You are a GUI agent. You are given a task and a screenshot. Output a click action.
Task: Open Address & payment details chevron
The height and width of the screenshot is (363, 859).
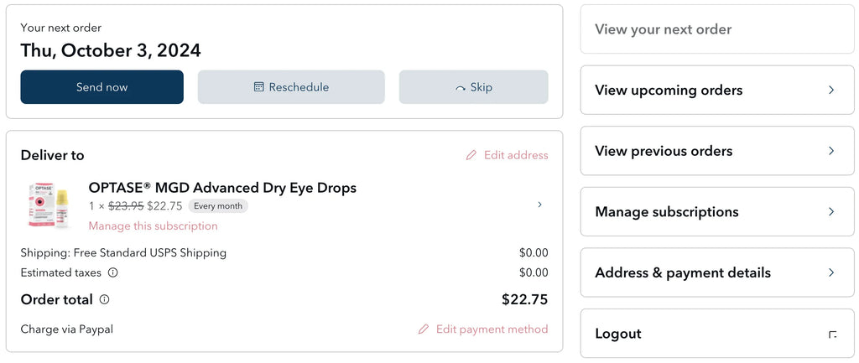pyautogui.click(x=831, y=272)
